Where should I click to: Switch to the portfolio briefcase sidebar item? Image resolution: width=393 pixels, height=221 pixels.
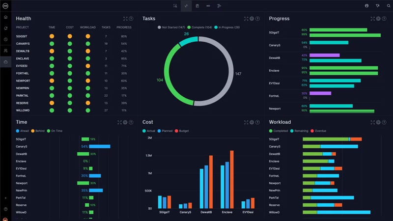pos(5,62)
